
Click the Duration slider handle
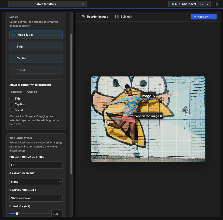[x=17, y=214]
